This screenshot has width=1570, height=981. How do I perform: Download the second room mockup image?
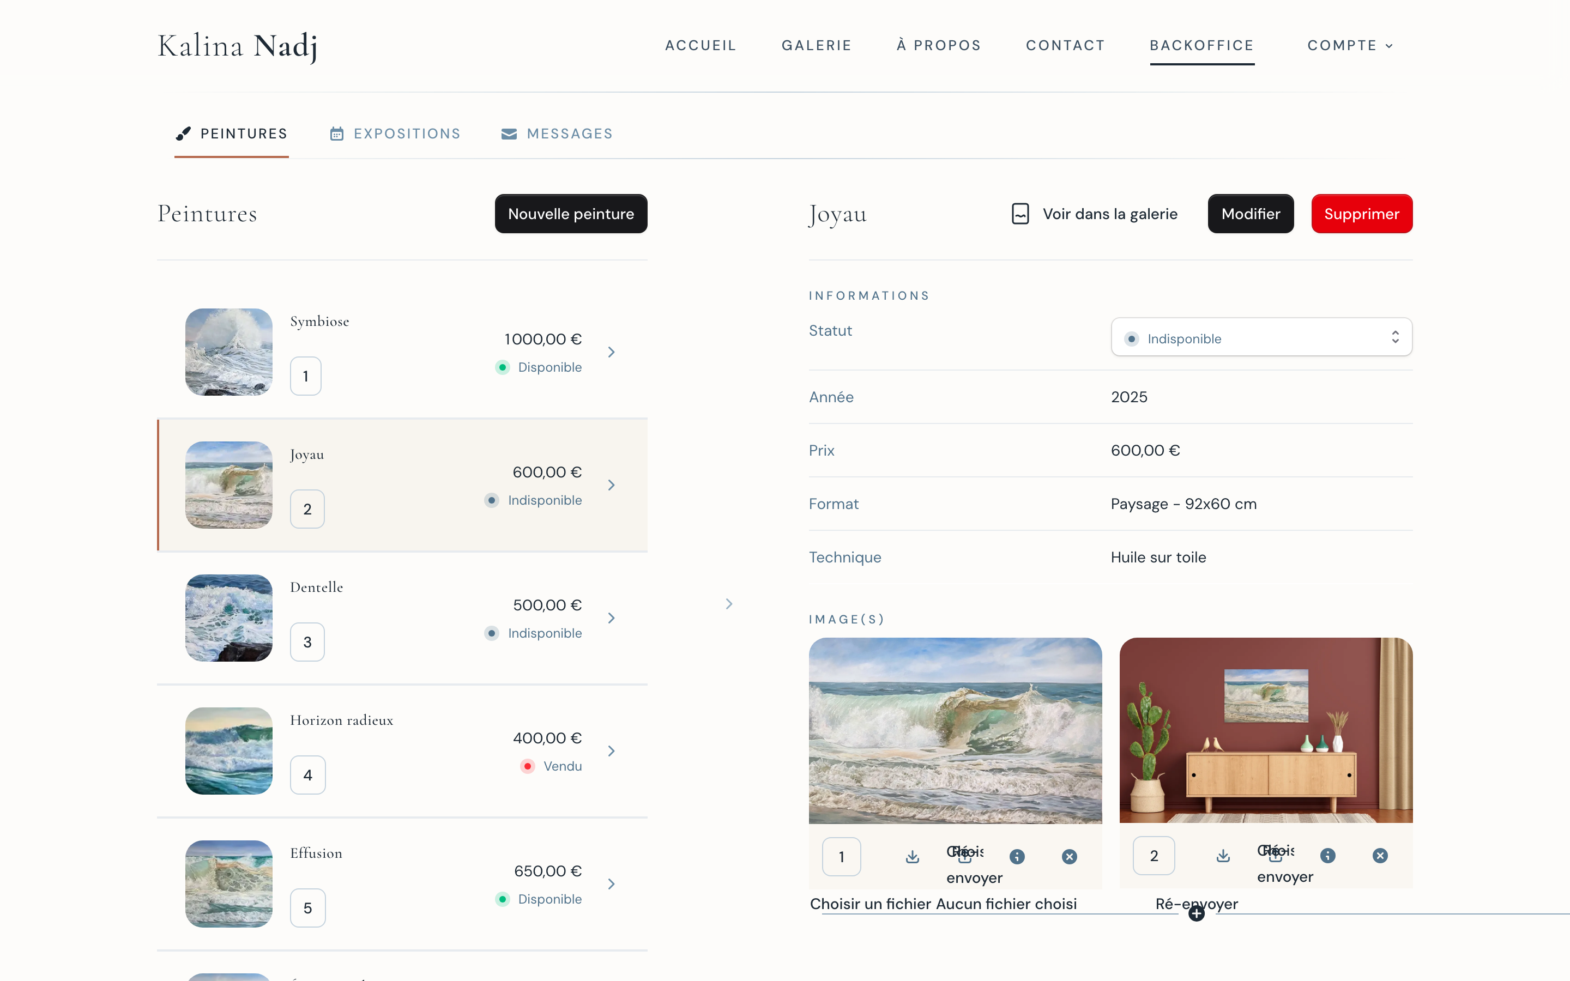[x=1223, y=855]
